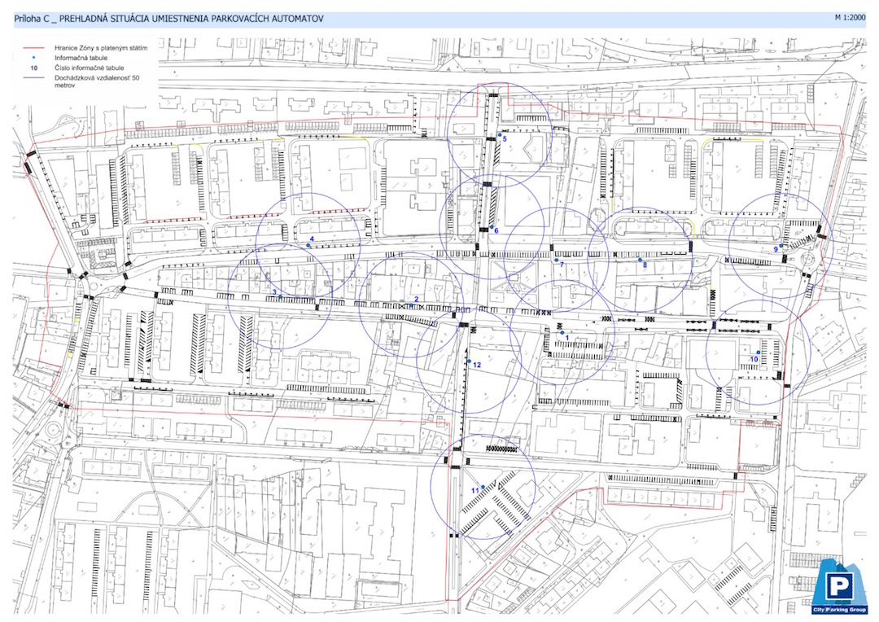Viewport: 879px width, 622px height.
Task: Click information board marker 7
Action: 556,261
